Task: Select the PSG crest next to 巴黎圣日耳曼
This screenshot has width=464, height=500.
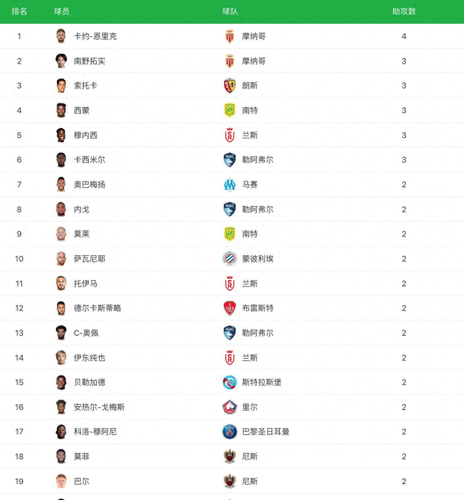Action: tap(230, 432)
